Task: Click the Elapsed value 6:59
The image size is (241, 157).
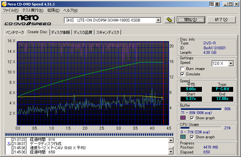Action: pos(206,152)
